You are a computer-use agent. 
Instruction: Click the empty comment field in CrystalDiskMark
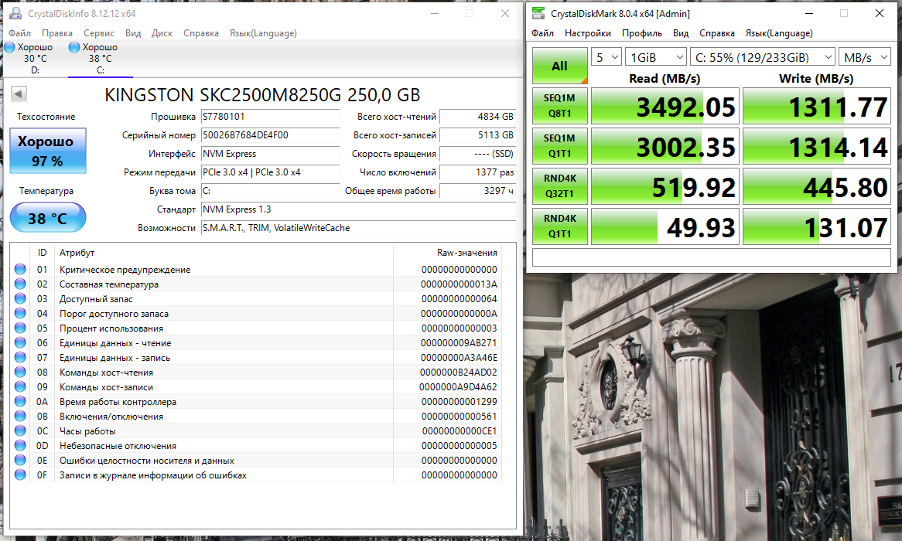tap(712, 257)
